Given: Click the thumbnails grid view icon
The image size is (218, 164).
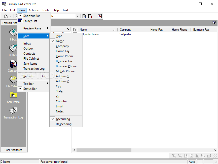Looking at the screenshot, I should tap(215, 155).
